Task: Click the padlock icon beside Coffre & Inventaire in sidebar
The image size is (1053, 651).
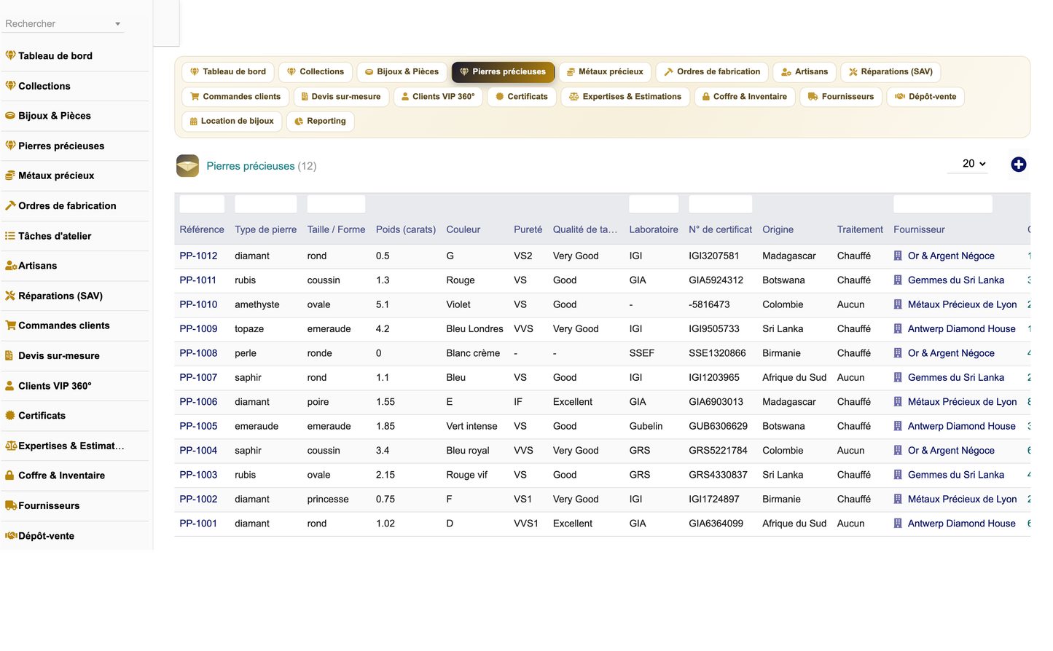Action: click(x=9, y=475)
